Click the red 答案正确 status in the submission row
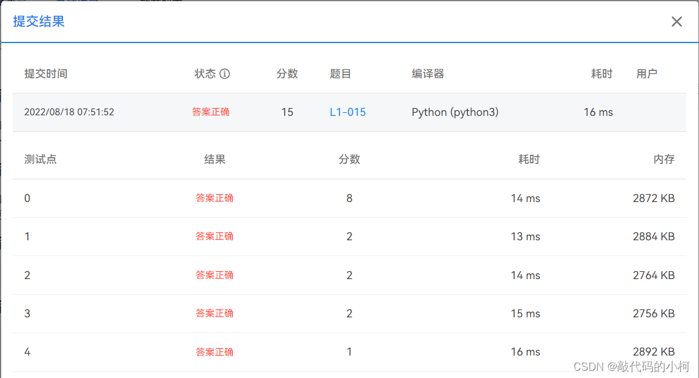The image size is (699, 378). pyautogui.click(x=210, y=112)
